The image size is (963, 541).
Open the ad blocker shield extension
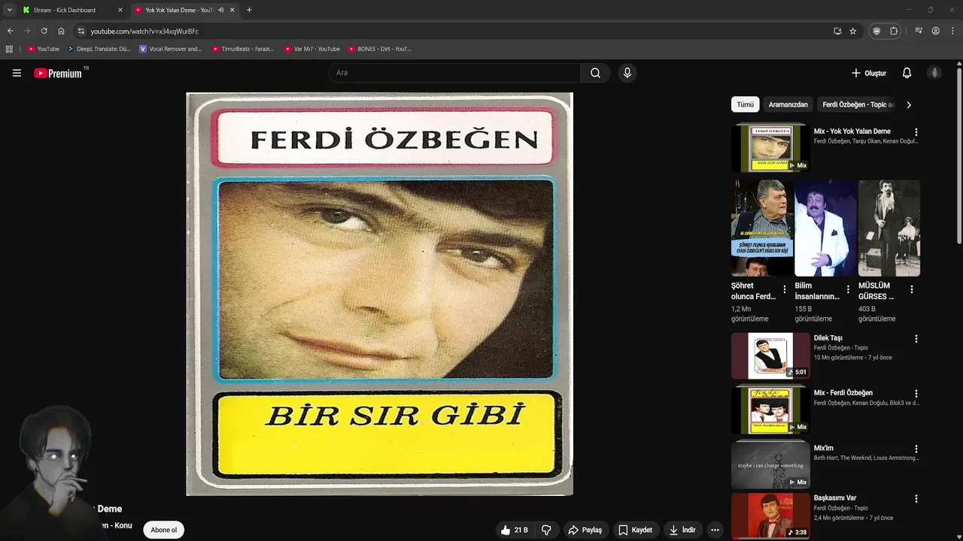click(x=876, y=31)
